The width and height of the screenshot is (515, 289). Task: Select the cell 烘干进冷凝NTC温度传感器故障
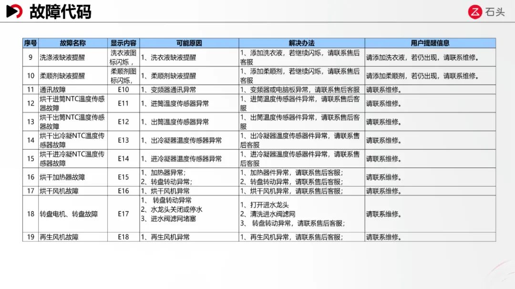tap(72, 159)
